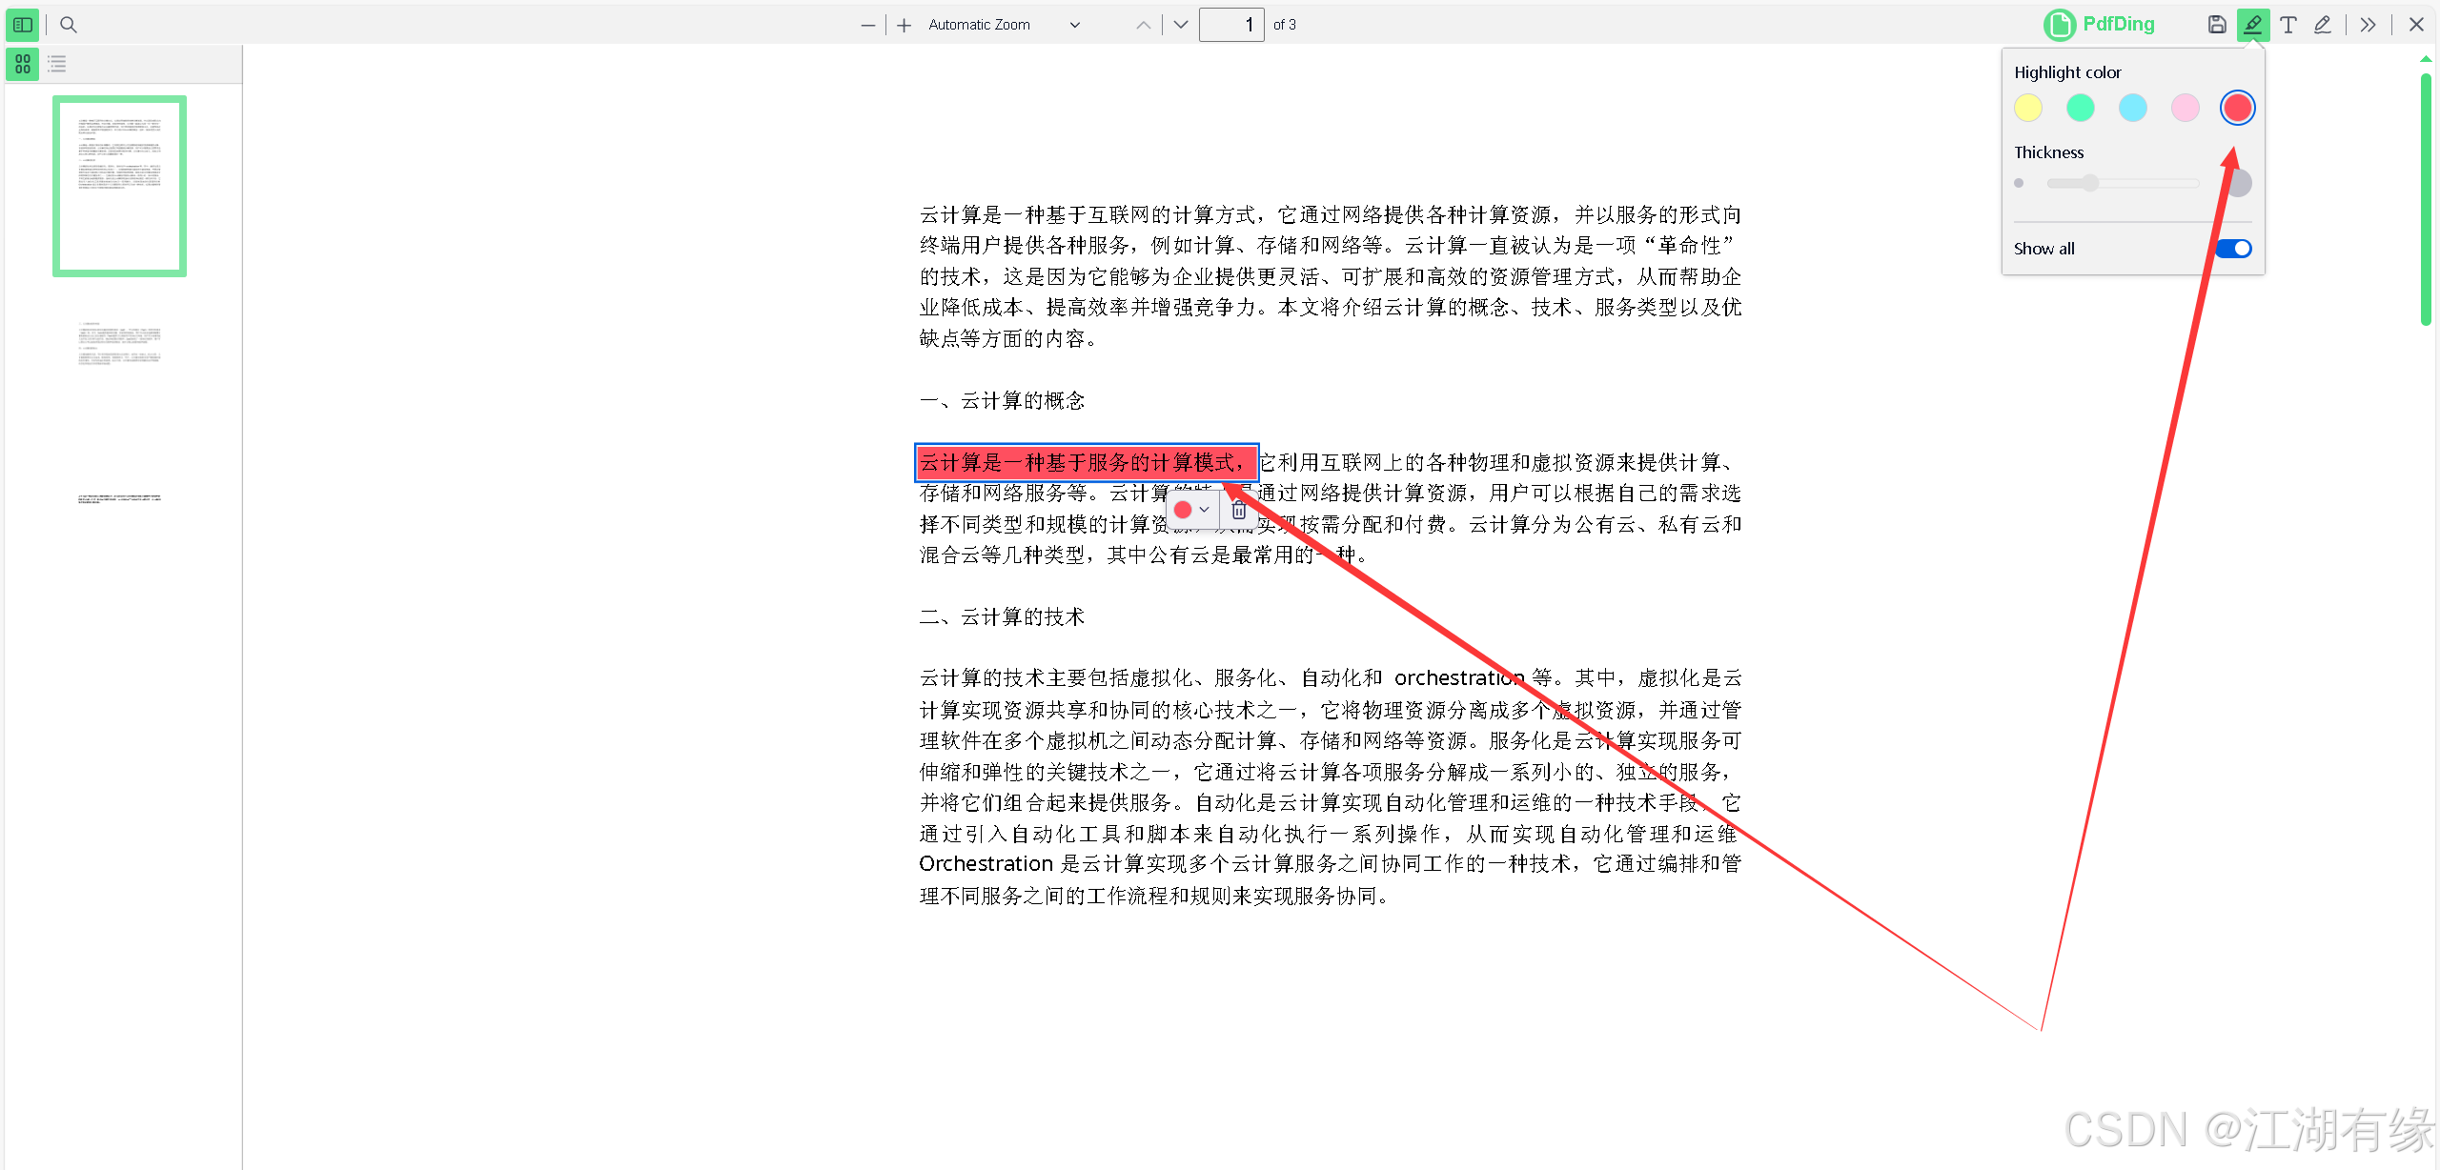Screen dimensions: 2440x1170
Task: Open the Automatic Zoom dropdown
Action: point(1005,25)
